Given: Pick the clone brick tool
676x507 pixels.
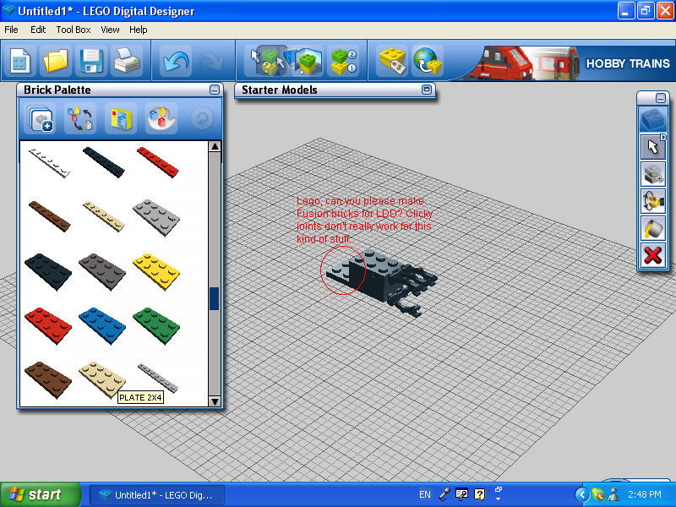Looking at the screenshot, I should pyautogui.click(x=652, y=174).
